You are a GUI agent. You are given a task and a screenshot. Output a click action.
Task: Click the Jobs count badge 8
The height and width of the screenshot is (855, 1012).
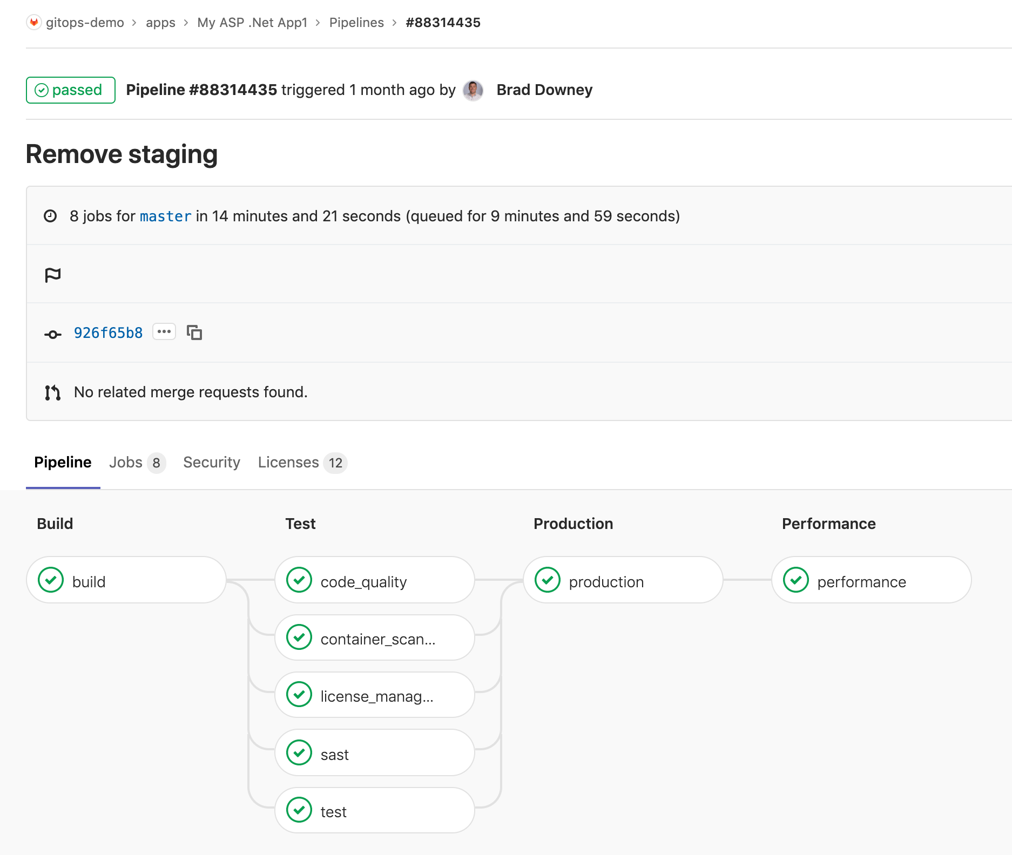click(x=156, y=463)
